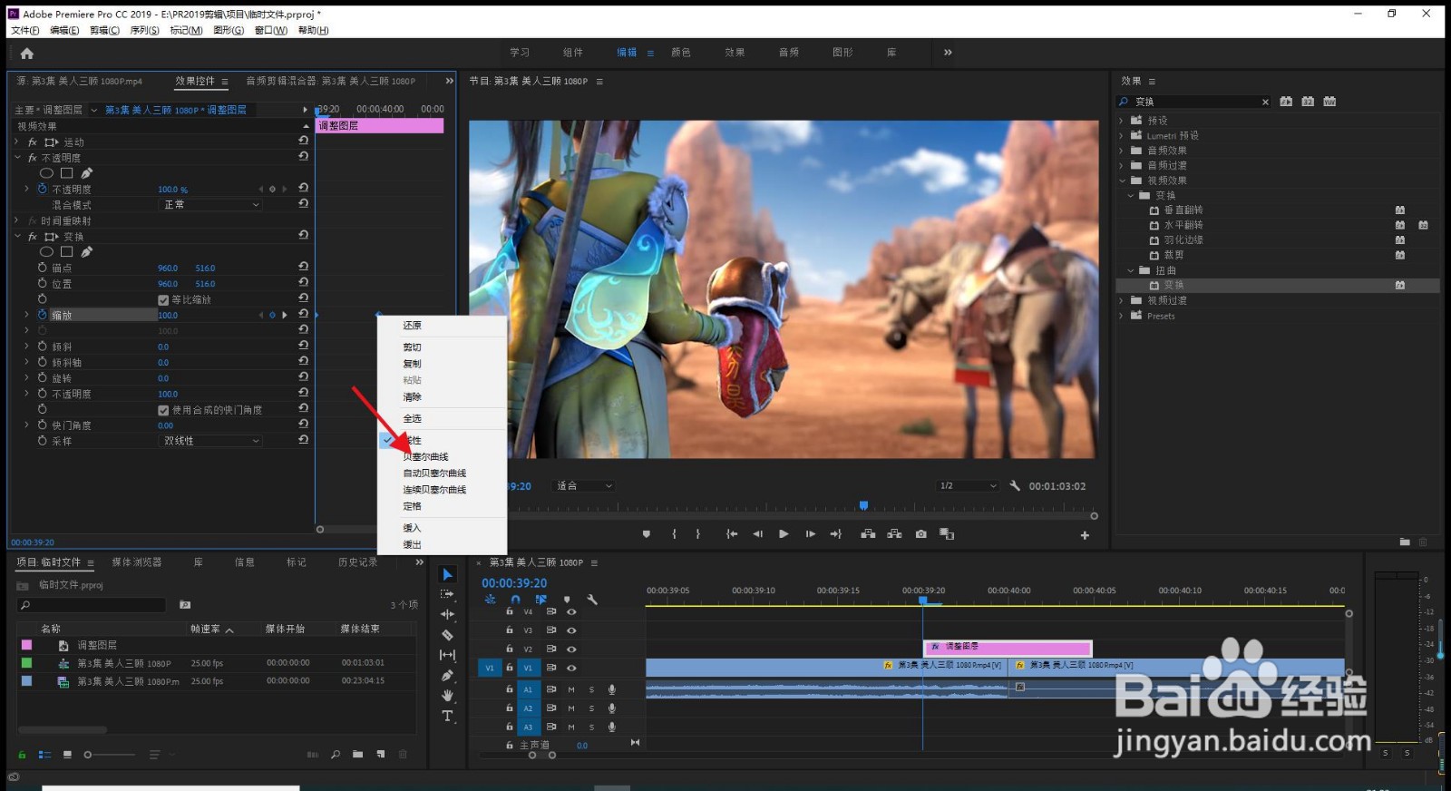Viewport: 1451px width, 791px height.
Task: Create free-draw bezier mask under 不透明度
Action: (x=87, y=173)
